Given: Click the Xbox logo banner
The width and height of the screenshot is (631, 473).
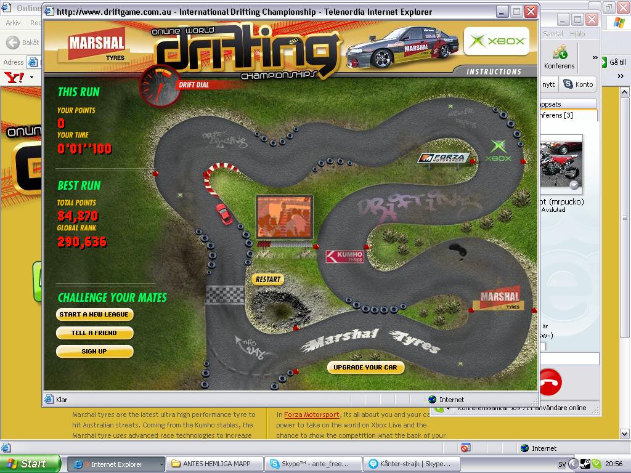Looking at the screenshot, I should tap(497, 41).
